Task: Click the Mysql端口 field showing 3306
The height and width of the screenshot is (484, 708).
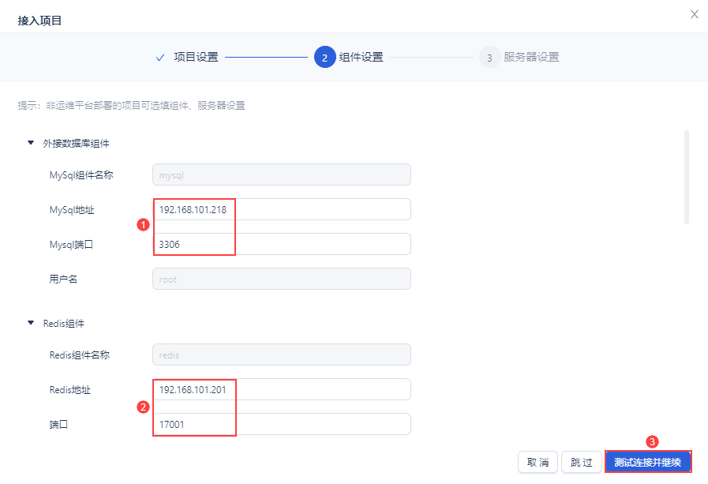Action: [x=281, y=244]
